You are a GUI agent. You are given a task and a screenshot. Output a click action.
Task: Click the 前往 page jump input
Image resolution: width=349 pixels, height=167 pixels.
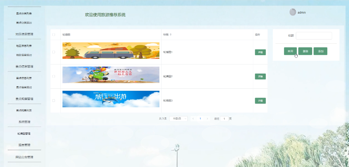click(224, 119)
